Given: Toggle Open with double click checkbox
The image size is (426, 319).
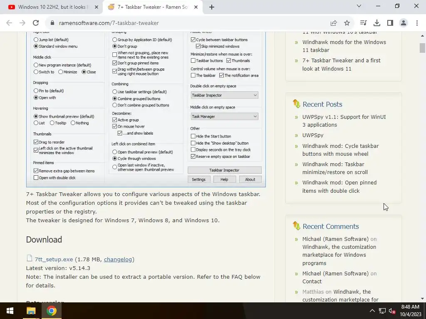Looking at the screenshot, I should pyautogui.click(x=36, y=178).
